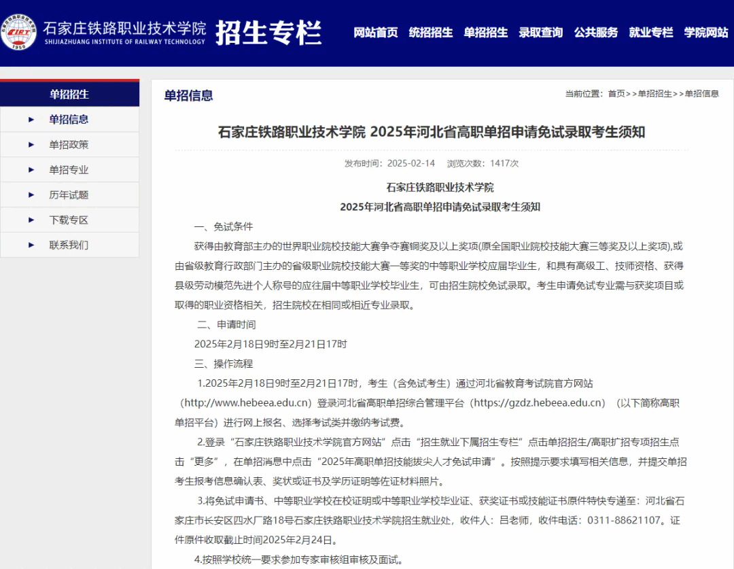Viewport: 734px width, 569px height.
Task: Open 单招专业 sidebar link
Action: click(69, 169)
